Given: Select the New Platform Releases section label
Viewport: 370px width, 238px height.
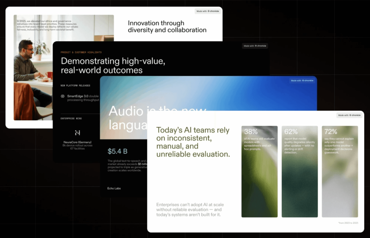Looking at the screenshot, I should 75,86.
